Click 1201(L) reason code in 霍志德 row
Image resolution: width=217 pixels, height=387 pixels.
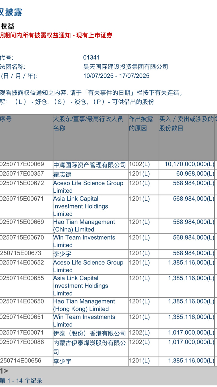pyautogui.click(x=139, y=174)
